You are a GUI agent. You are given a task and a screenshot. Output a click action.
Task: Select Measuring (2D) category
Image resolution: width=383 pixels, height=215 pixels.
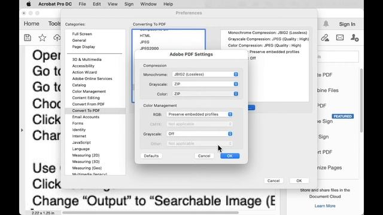(86, 155)
